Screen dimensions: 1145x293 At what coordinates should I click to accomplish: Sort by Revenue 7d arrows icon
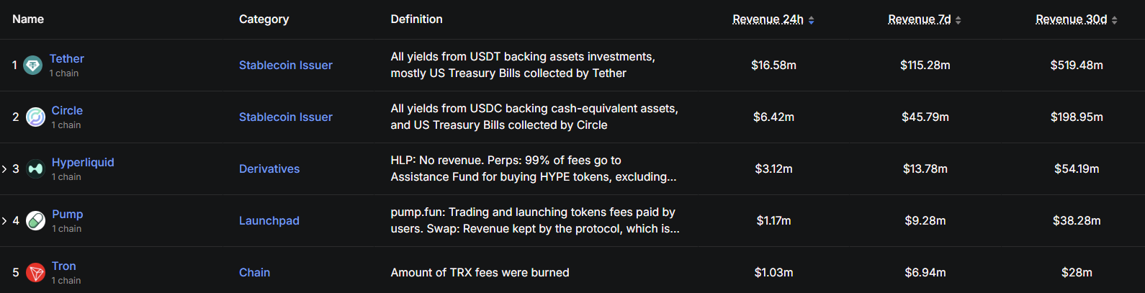958,20
